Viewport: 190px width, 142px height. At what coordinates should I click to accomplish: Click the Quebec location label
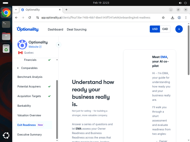tap(29, 53)
